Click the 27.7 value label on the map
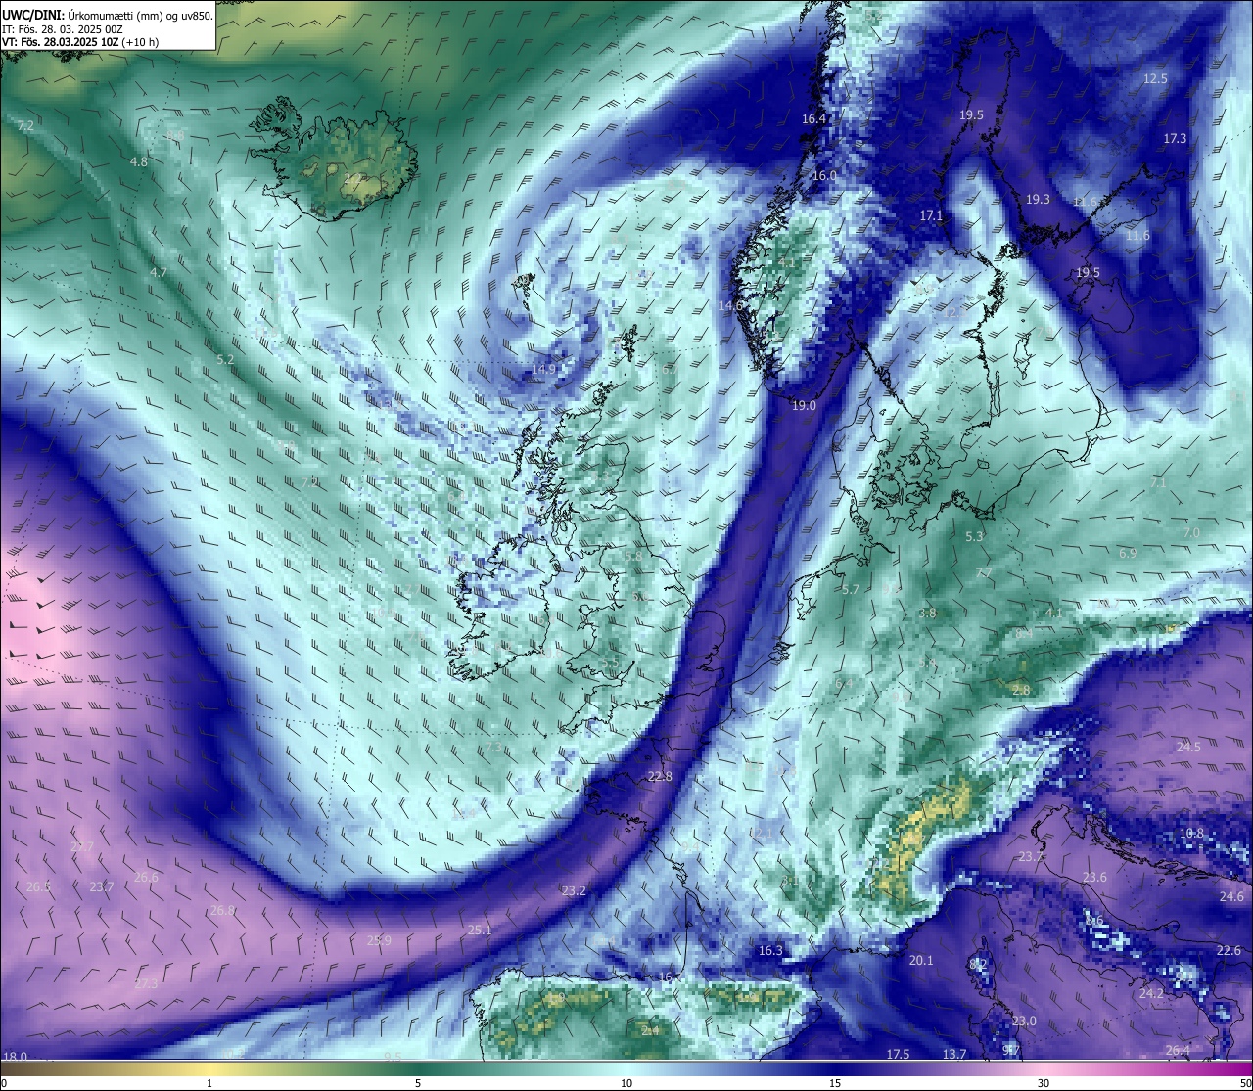1253x1091 pixels. point(82,847)
